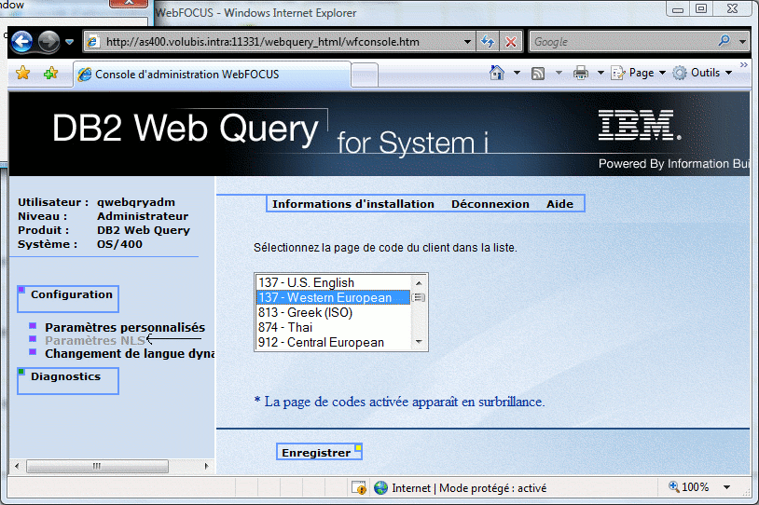
Task: Open Paramètres NLS link
Action: (x=95, y=340)
